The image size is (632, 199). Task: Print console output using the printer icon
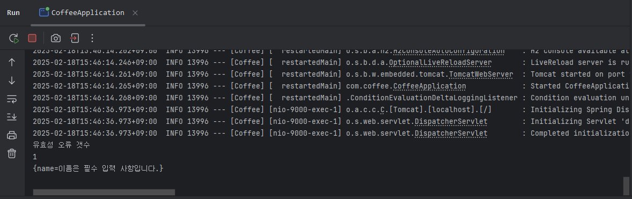point(12,135)
